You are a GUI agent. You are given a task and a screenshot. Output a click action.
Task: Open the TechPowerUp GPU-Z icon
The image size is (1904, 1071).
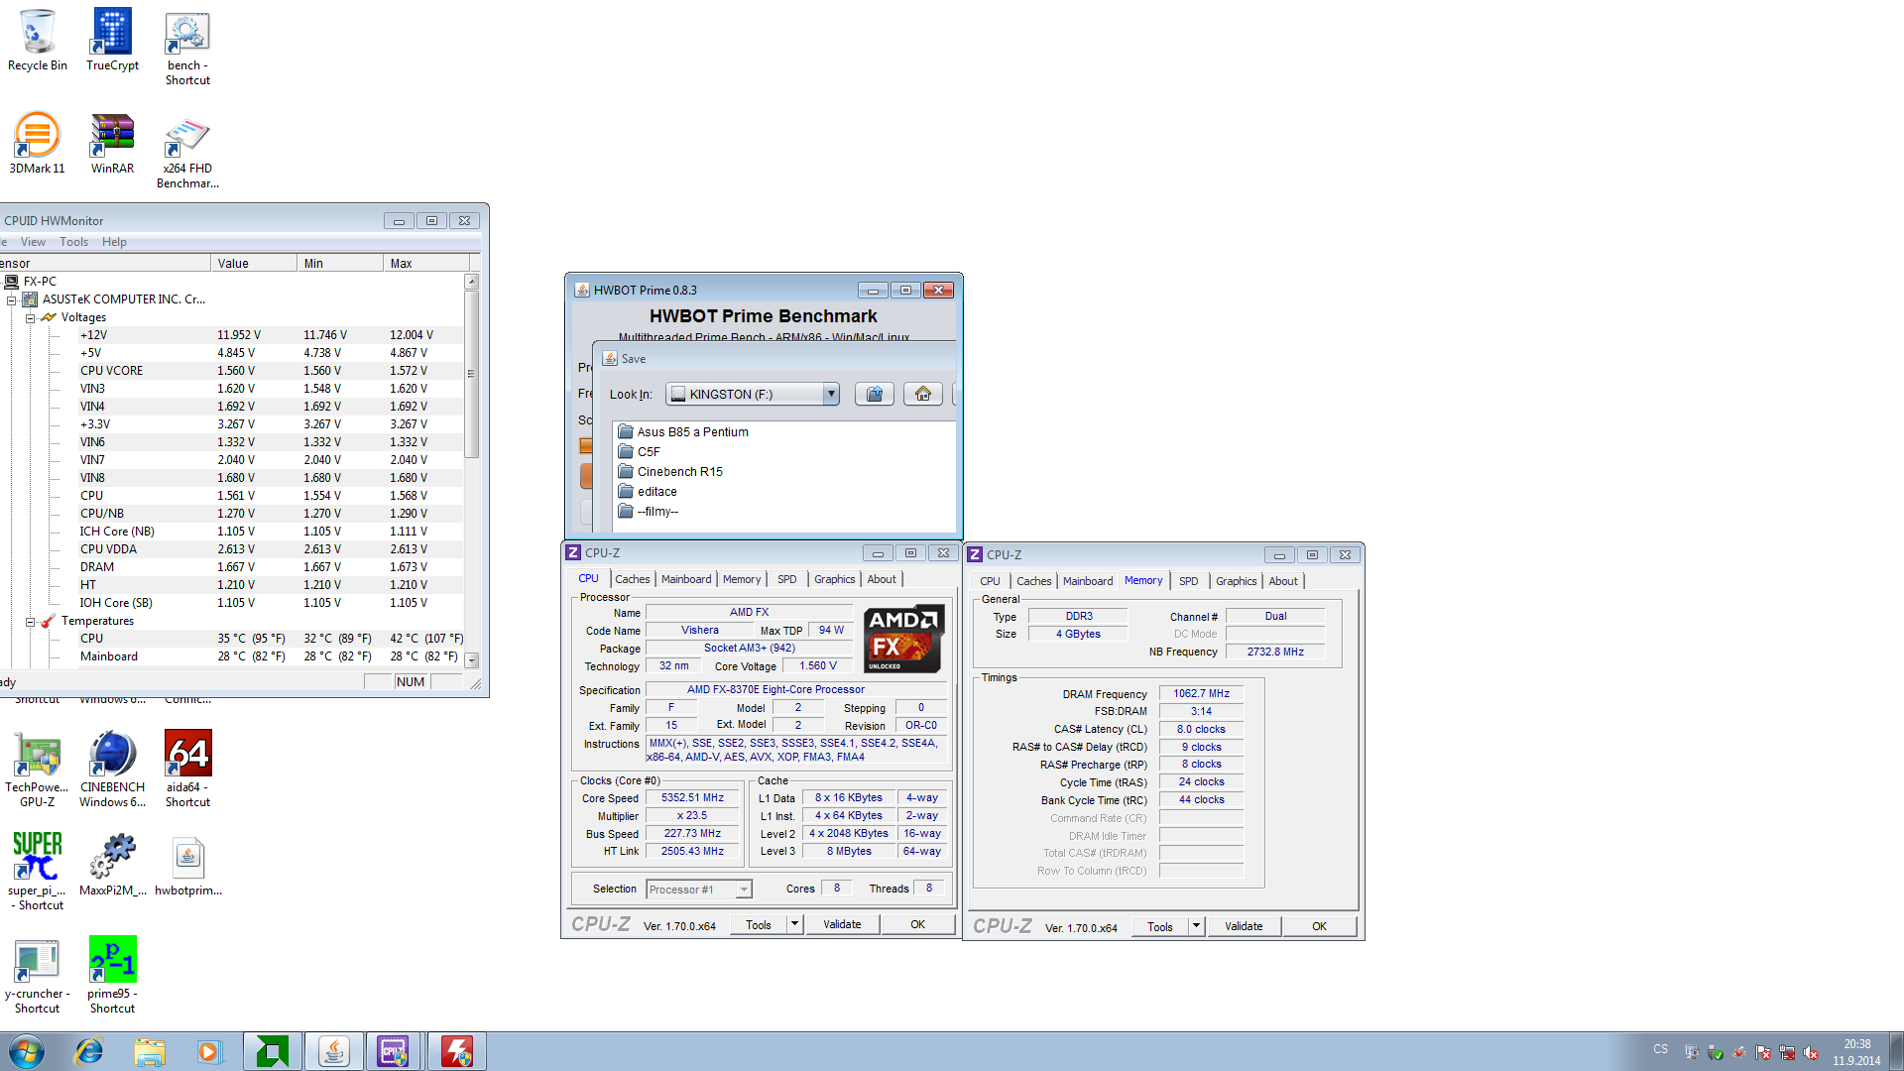[x=37, y=770]
